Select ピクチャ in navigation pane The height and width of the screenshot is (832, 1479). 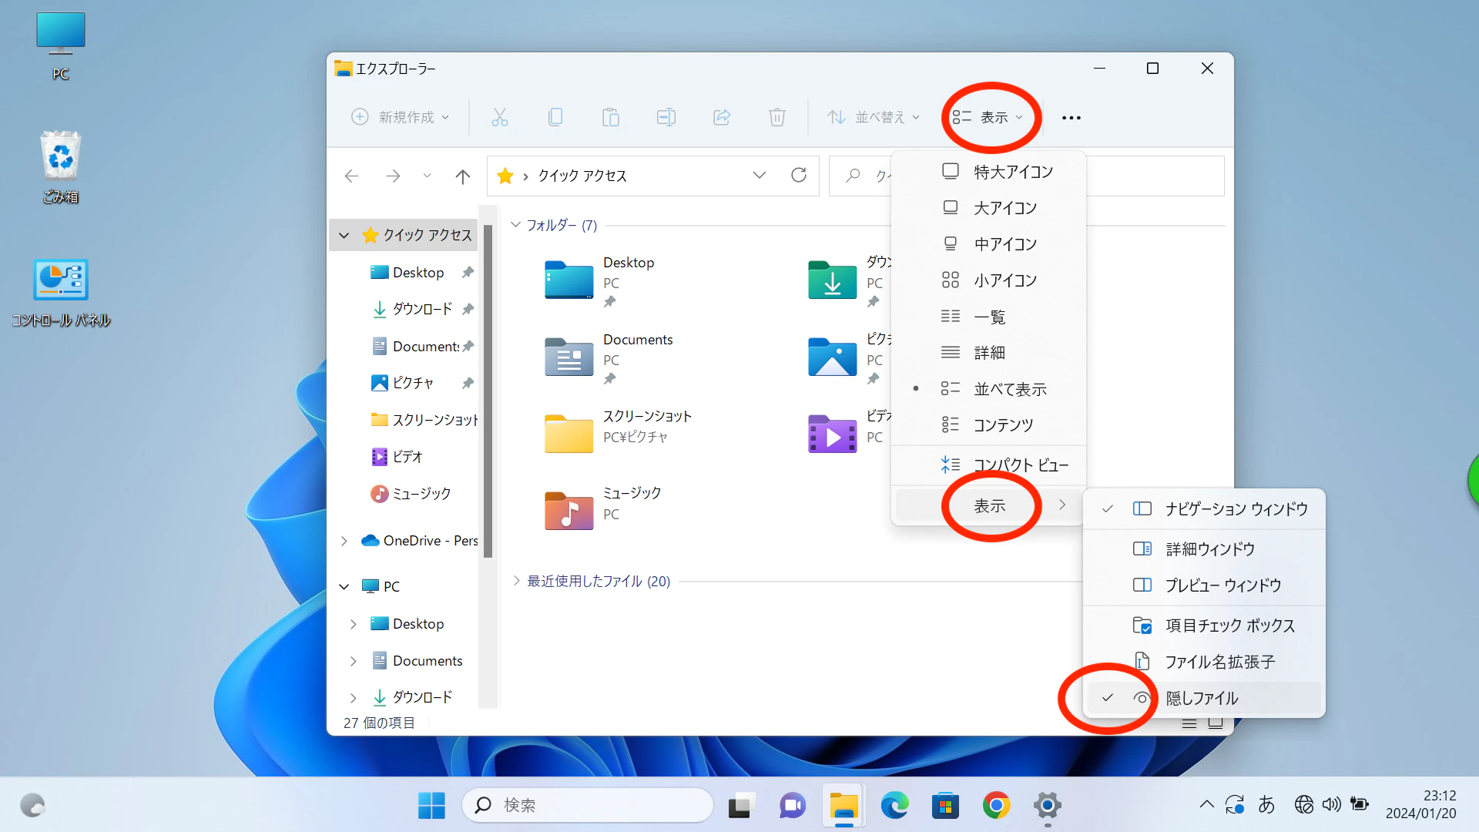[x=413, y=383]
